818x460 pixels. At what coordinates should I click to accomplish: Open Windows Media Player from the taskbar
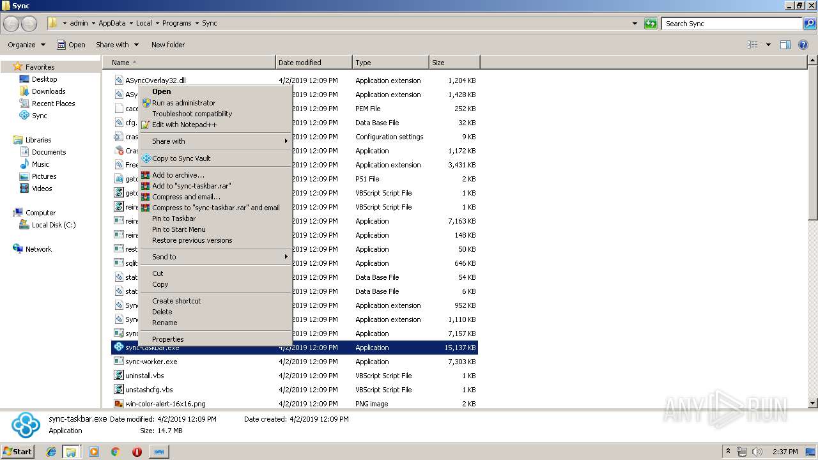tap(94, 452)
